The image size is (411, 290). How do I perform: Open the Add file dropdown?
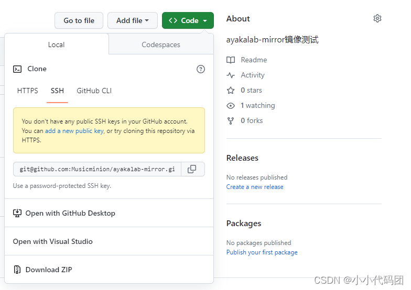[132, 20]
